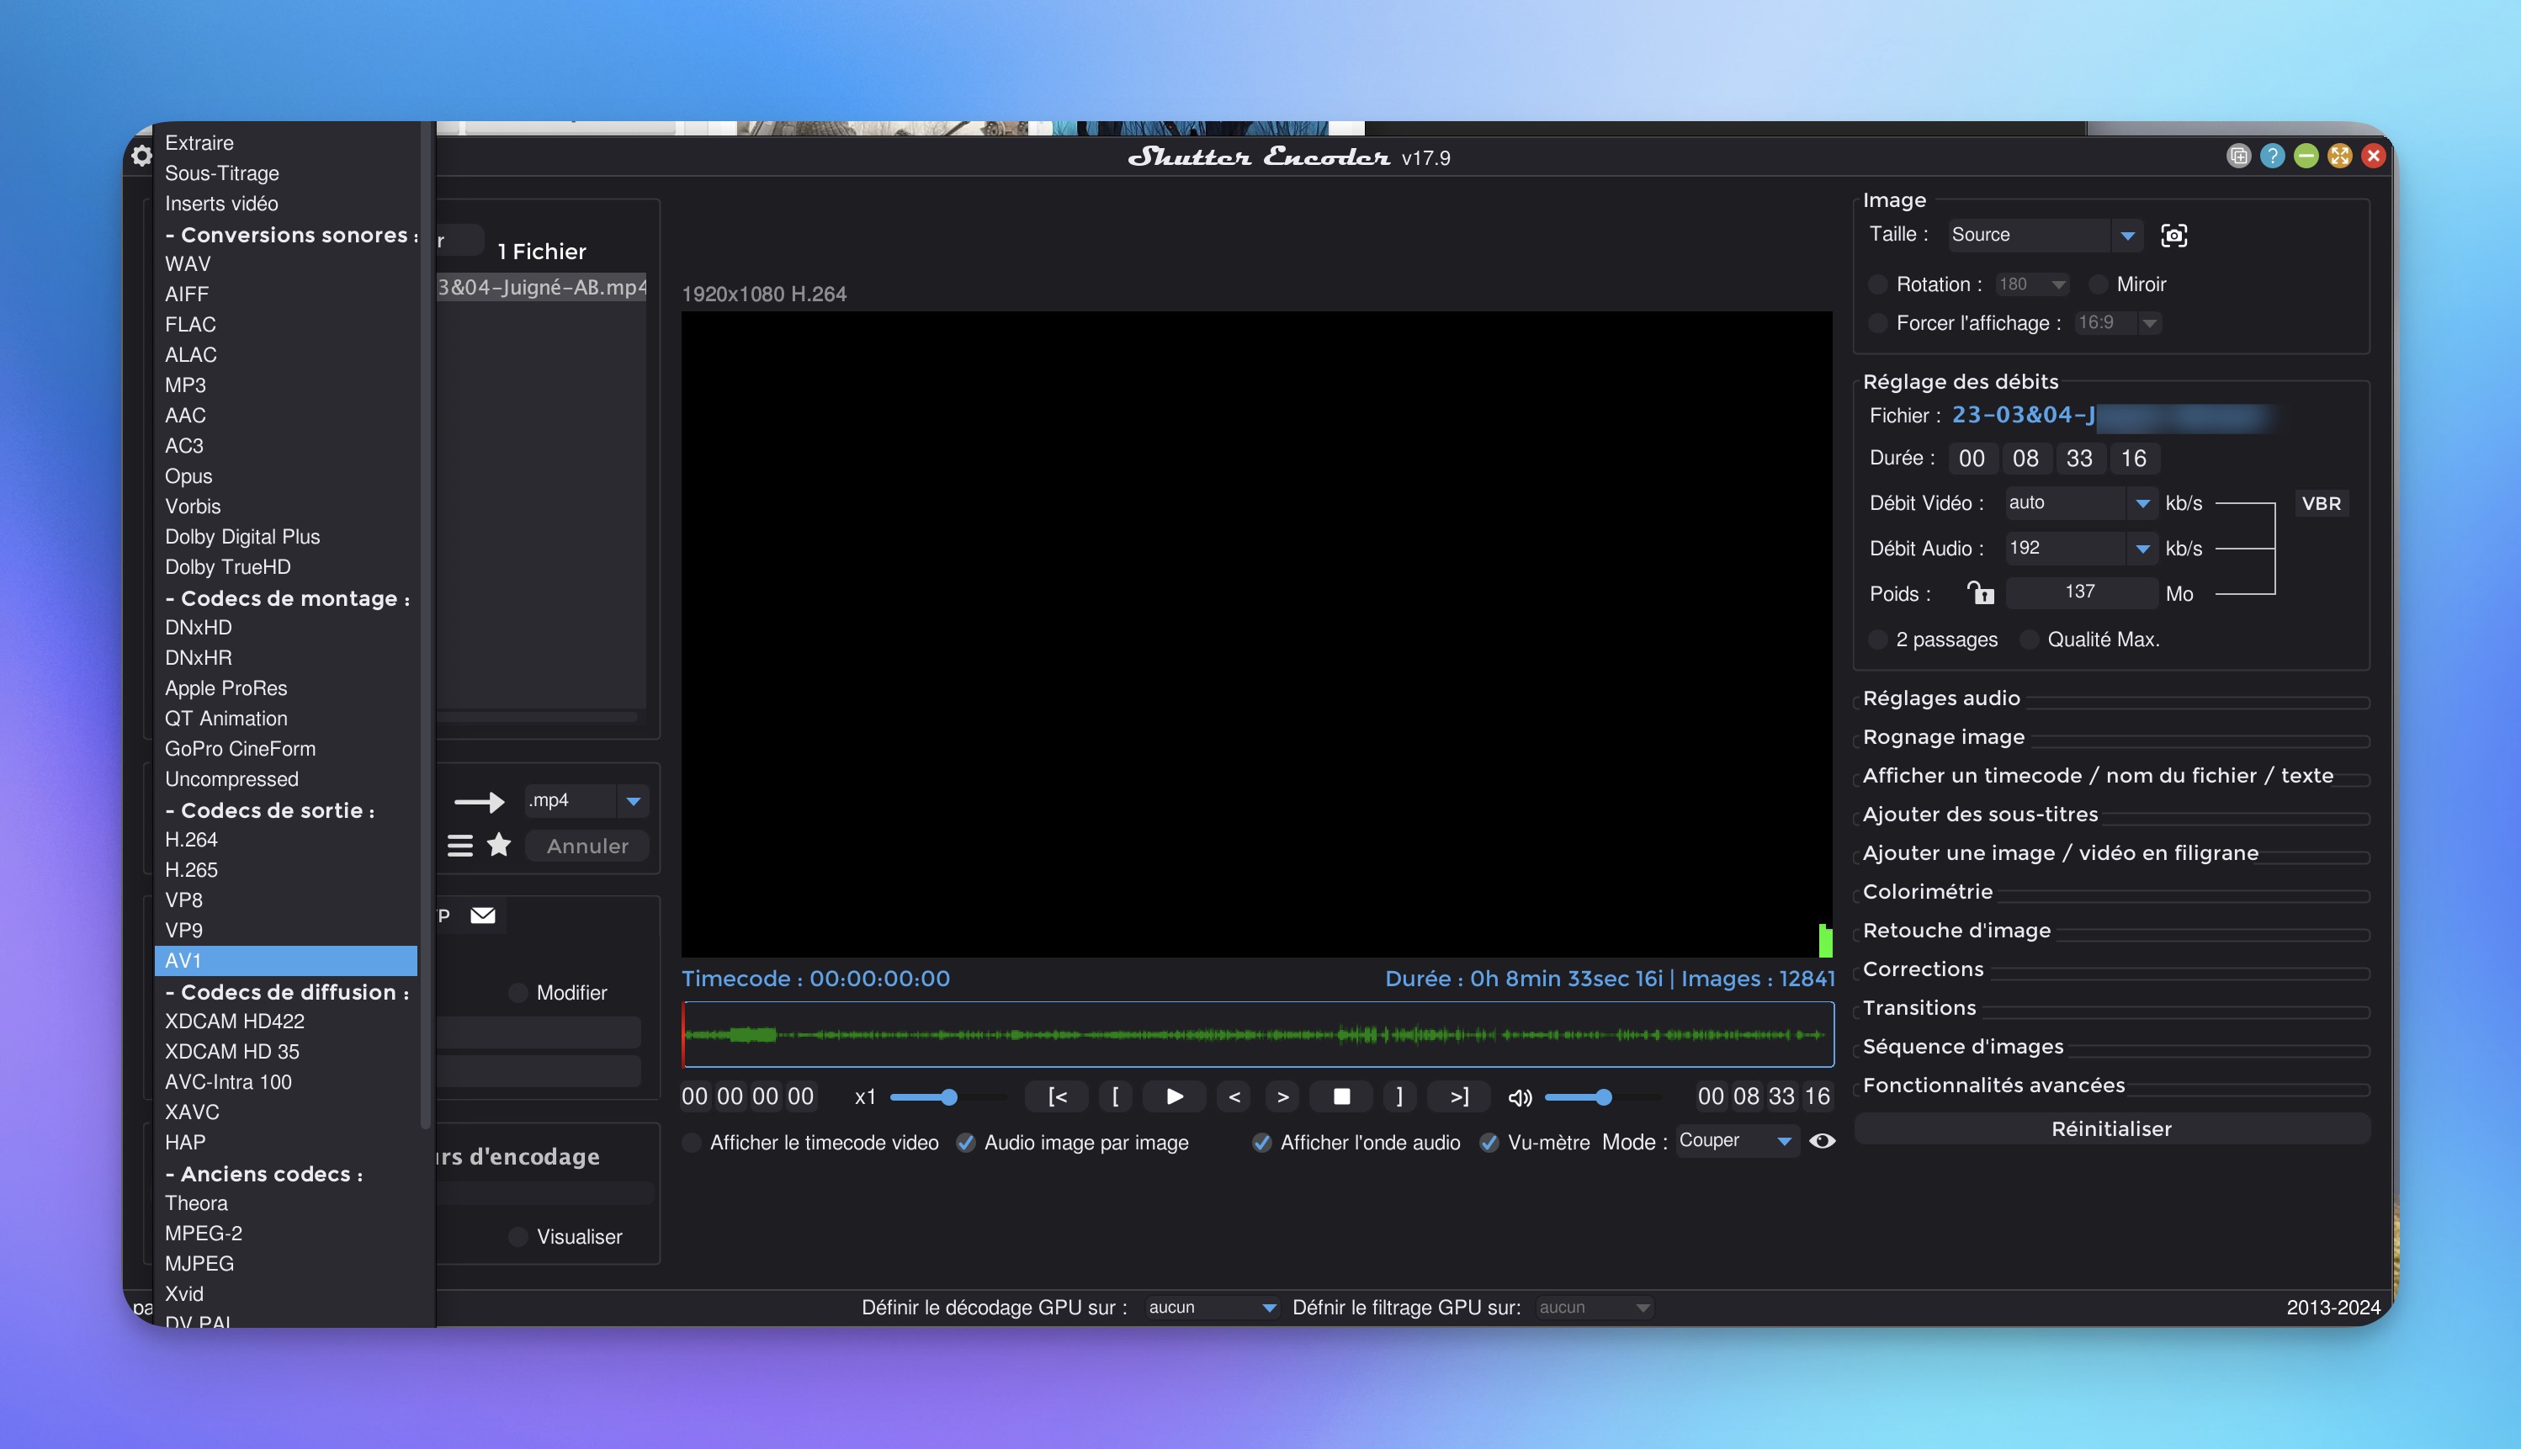Click the play button under the video preview

[x=1174, y=1096]
